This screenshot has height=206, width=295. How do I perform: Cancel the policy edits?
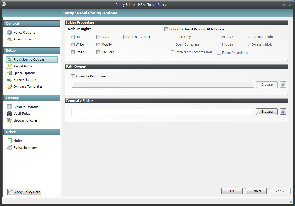(256, 191)
